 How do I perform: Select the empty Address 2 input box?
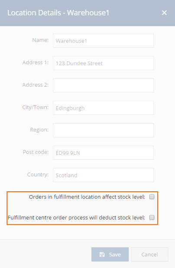click(103, 85)
